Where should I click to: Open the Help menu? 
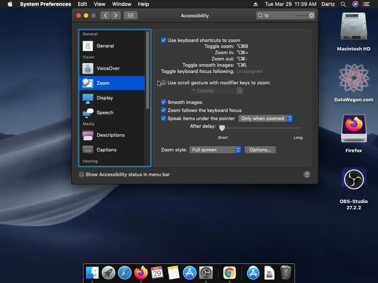coord(144,4)
